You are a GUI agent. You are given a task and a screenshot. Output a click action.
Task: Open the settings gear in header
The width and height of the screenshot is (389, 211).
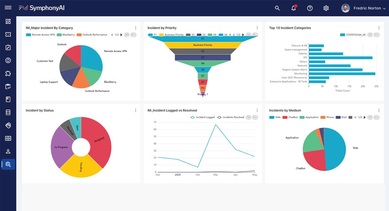coord(326,8)
